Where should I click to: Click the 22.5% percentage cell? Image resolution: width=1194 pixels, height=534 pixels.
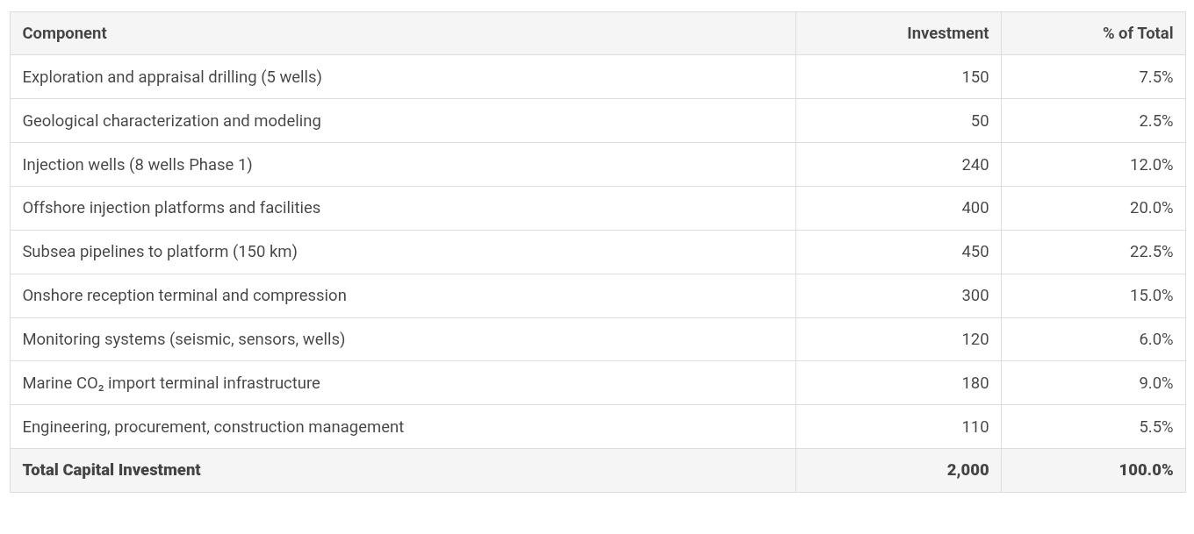[1151, 252]
